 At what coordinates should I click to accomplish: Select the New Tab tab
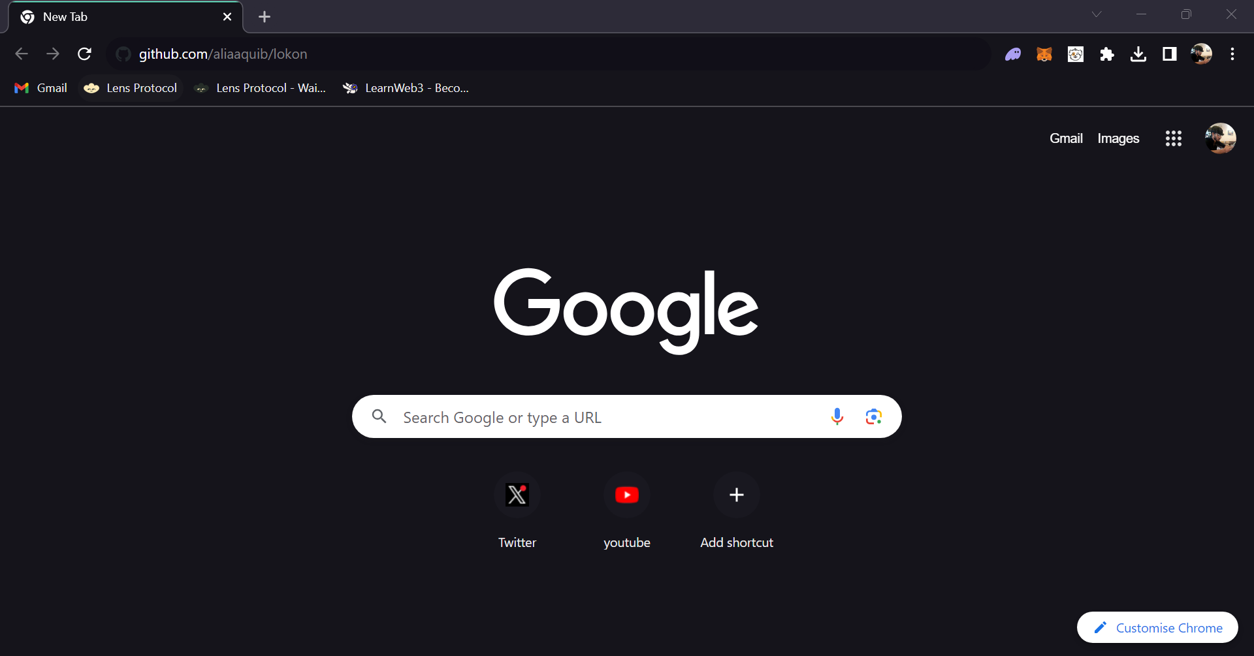(125, 17)
